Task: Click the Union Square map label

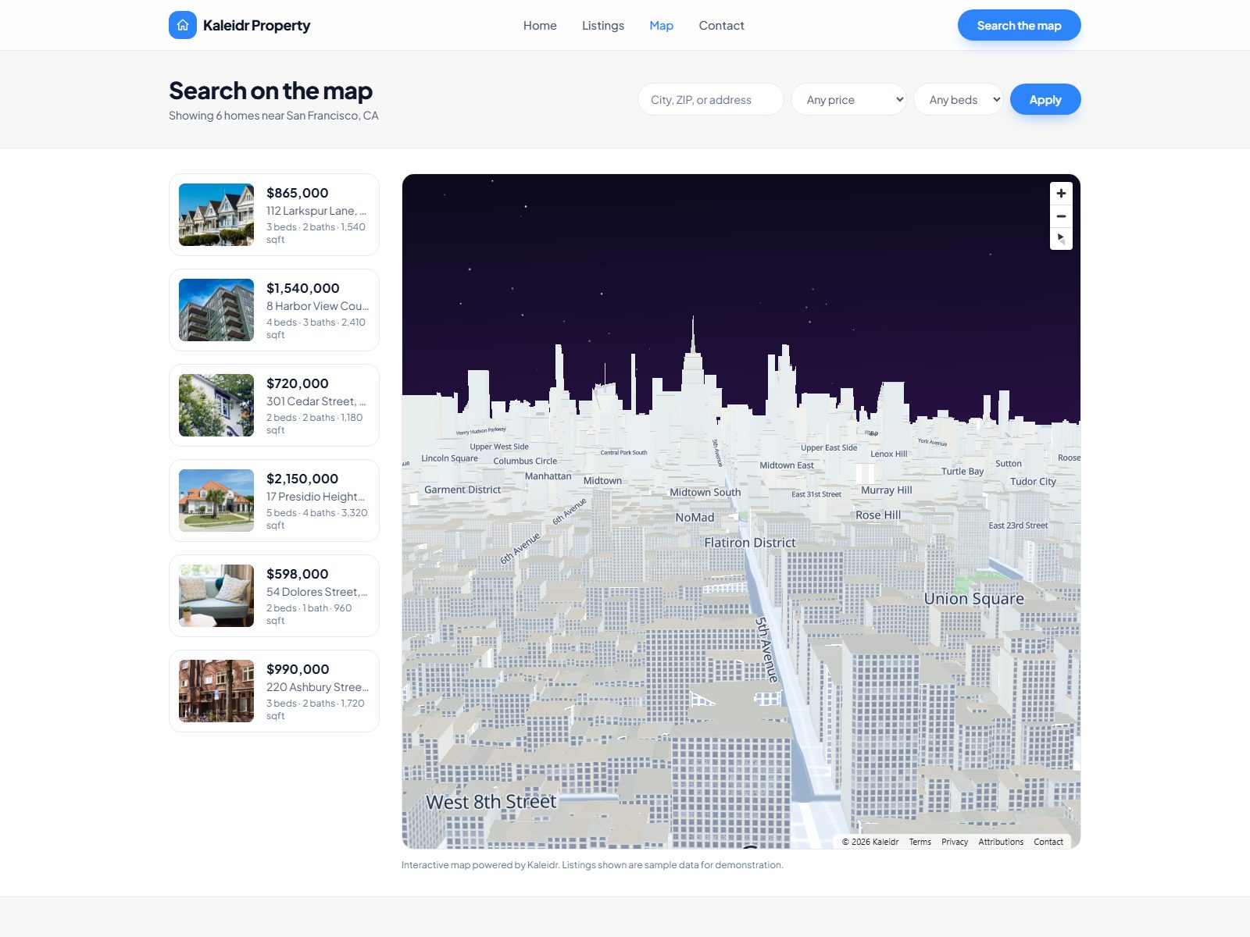Action: coord(973,599)
